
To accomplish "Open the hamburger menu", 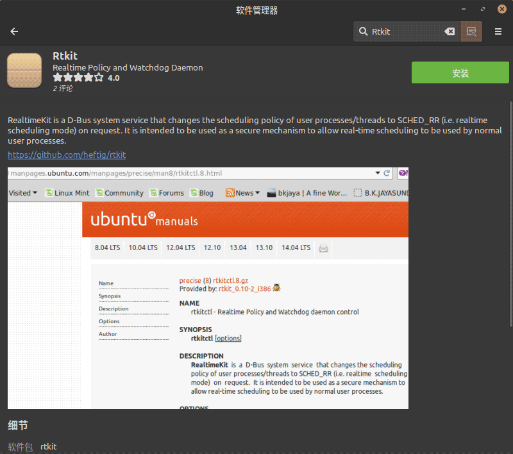I will (x=498, y=31).
